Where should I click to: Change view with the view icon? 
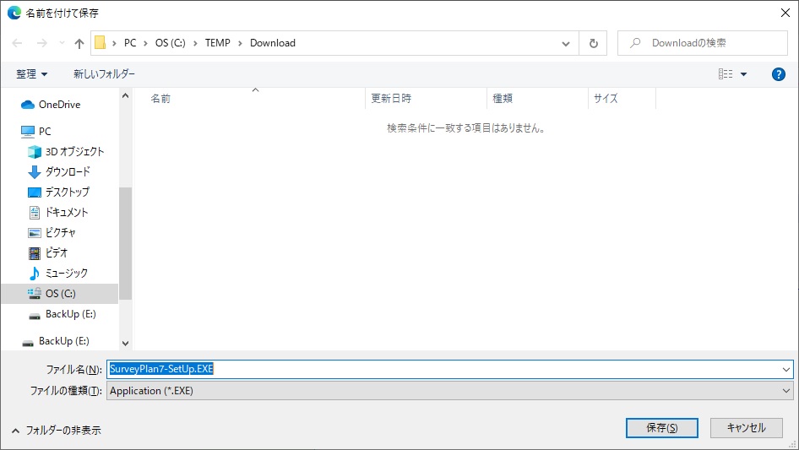[x=726, y=74]
